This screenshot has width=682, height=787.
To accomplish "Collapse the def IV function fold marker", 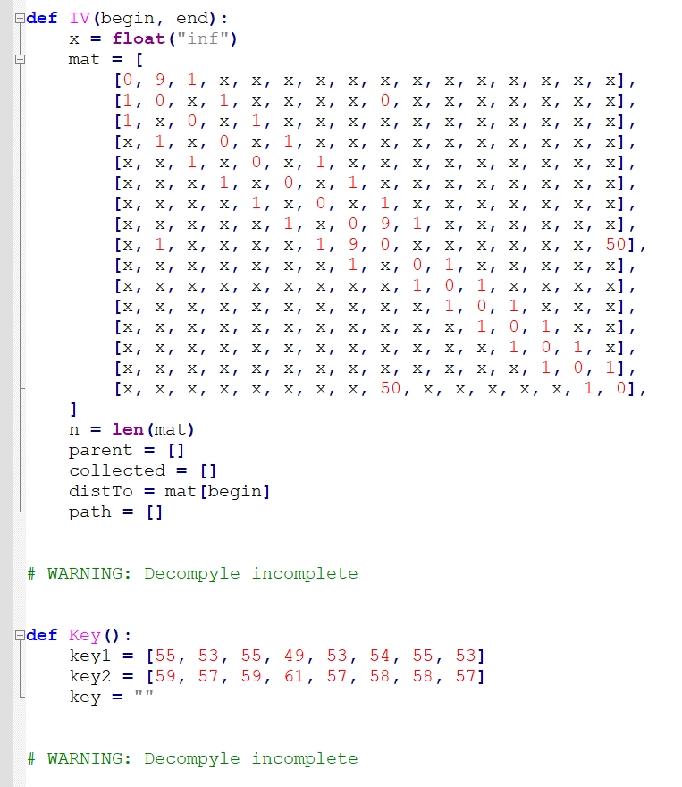I will click(x=20, y=19).
